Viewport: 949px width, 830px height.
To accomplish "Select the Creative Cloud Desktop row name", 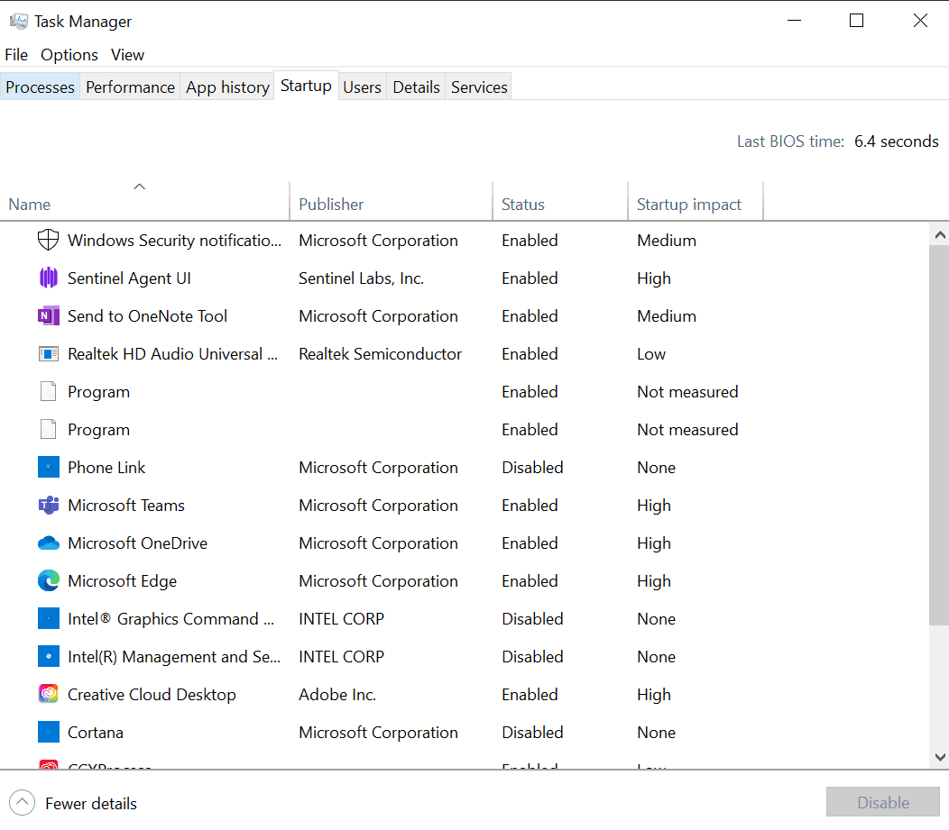I will point(152,694).
